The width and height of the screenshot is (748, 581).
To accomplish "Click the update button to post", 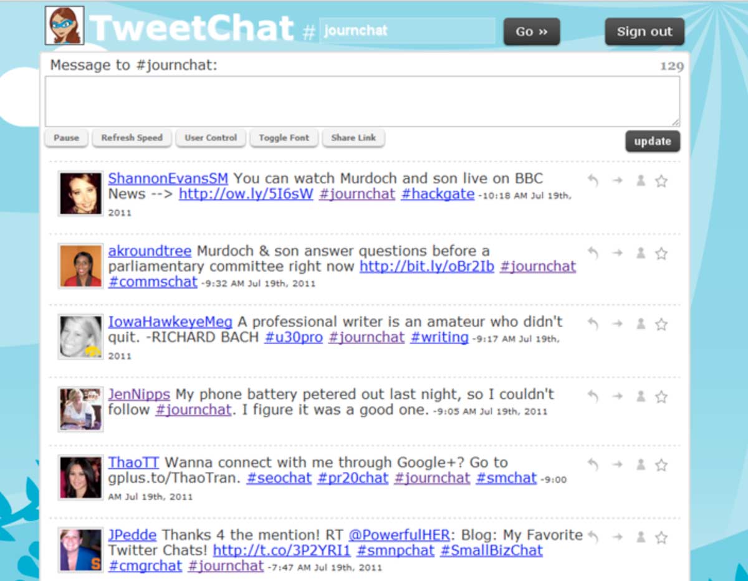I will click(653, 142).
